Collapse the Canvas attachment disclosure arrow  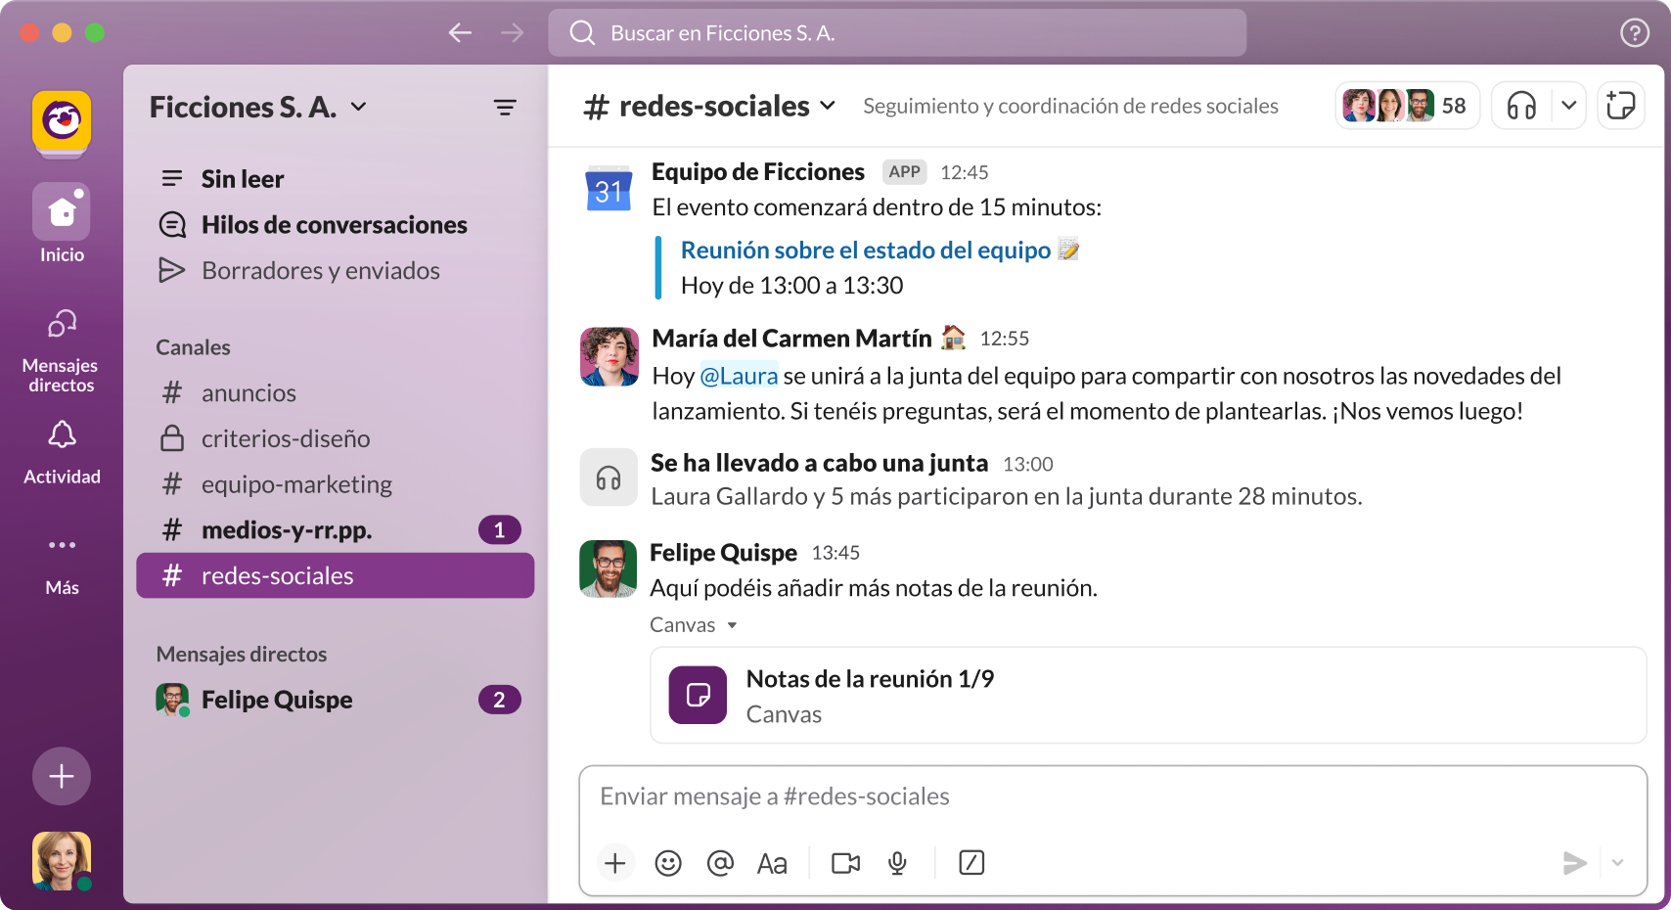732,624
